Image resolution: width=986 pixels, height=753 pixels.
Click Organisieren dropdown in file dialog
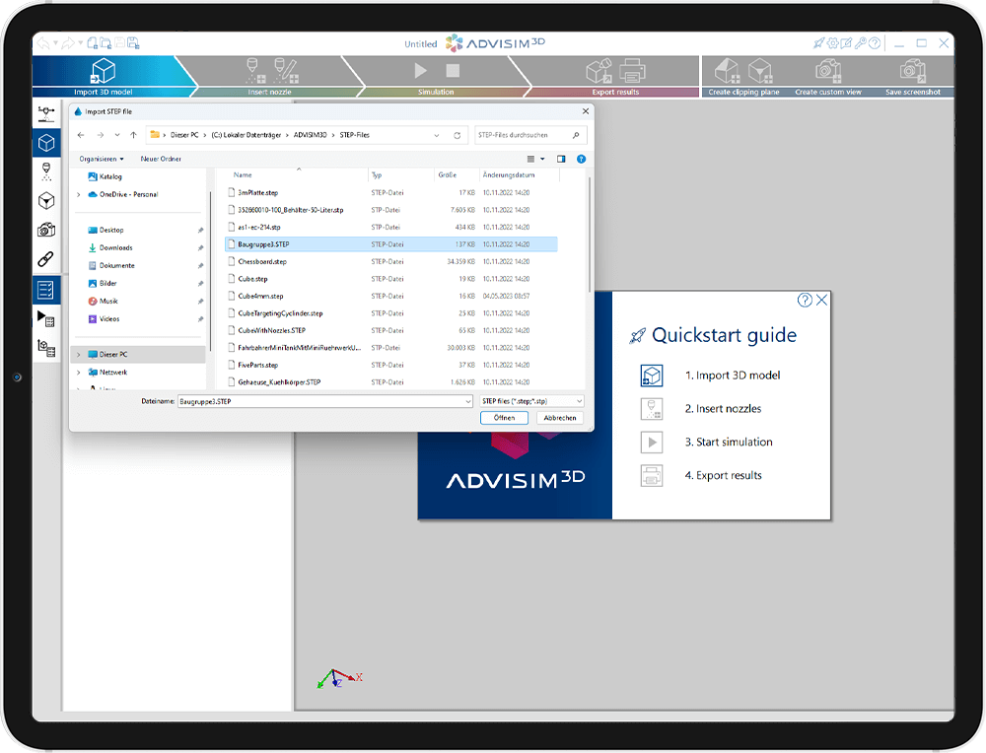pyautogui.click(x=102, y=159)
